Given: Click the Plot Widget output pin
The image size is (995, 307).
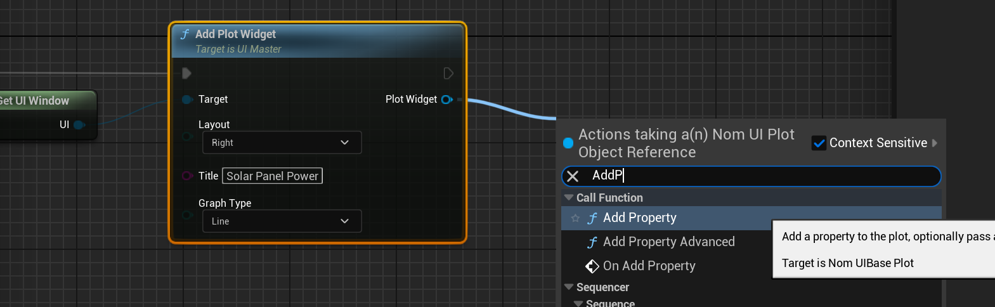Looking at the screenshot, I should (447, 100).
